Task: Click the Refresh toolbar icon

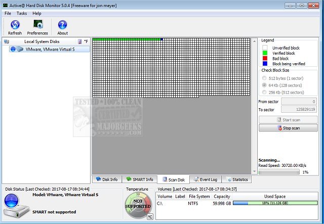Action: coord(15,25)
